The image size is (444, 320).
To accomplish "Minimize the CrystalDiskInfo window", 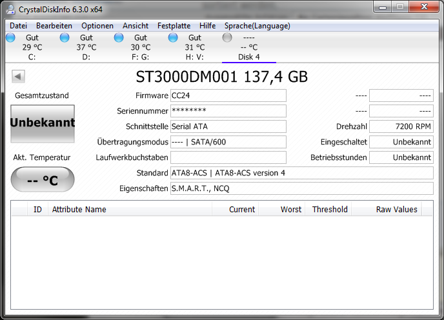I will [383, 7].
